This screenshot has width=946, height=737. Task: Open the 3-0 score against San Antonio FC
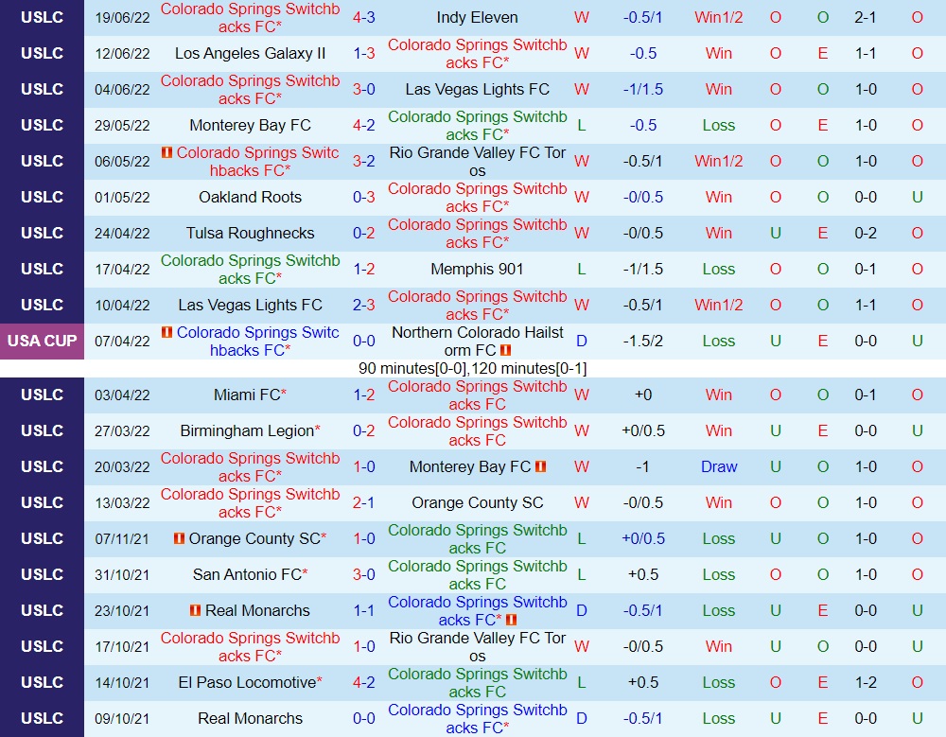click(x=364, y=574)
